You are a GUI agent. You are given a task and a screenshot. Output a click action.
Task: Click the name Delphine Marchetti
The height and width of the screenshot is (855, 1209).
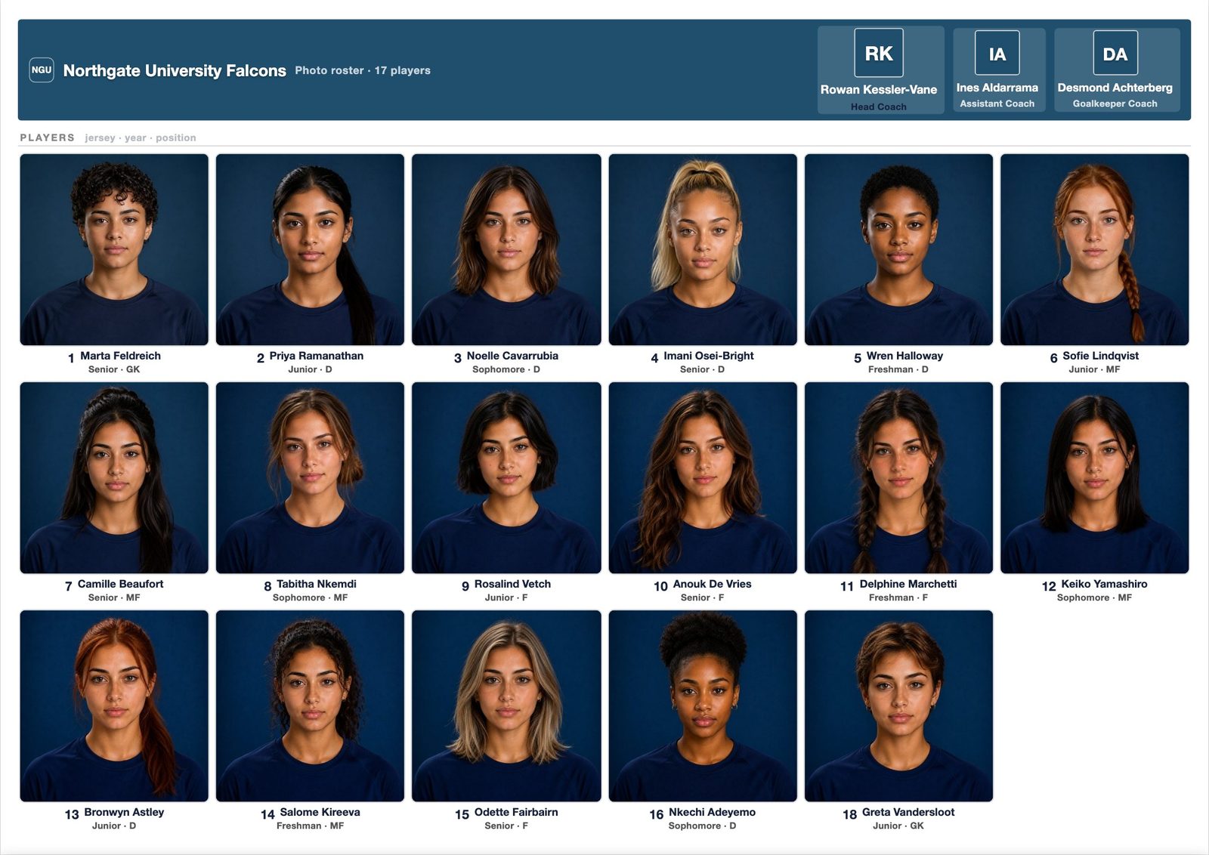point(908,584)
